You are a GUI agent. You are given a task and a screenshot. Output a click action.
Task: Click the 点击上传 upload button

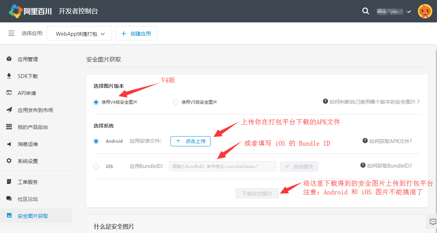pos(190,141)
